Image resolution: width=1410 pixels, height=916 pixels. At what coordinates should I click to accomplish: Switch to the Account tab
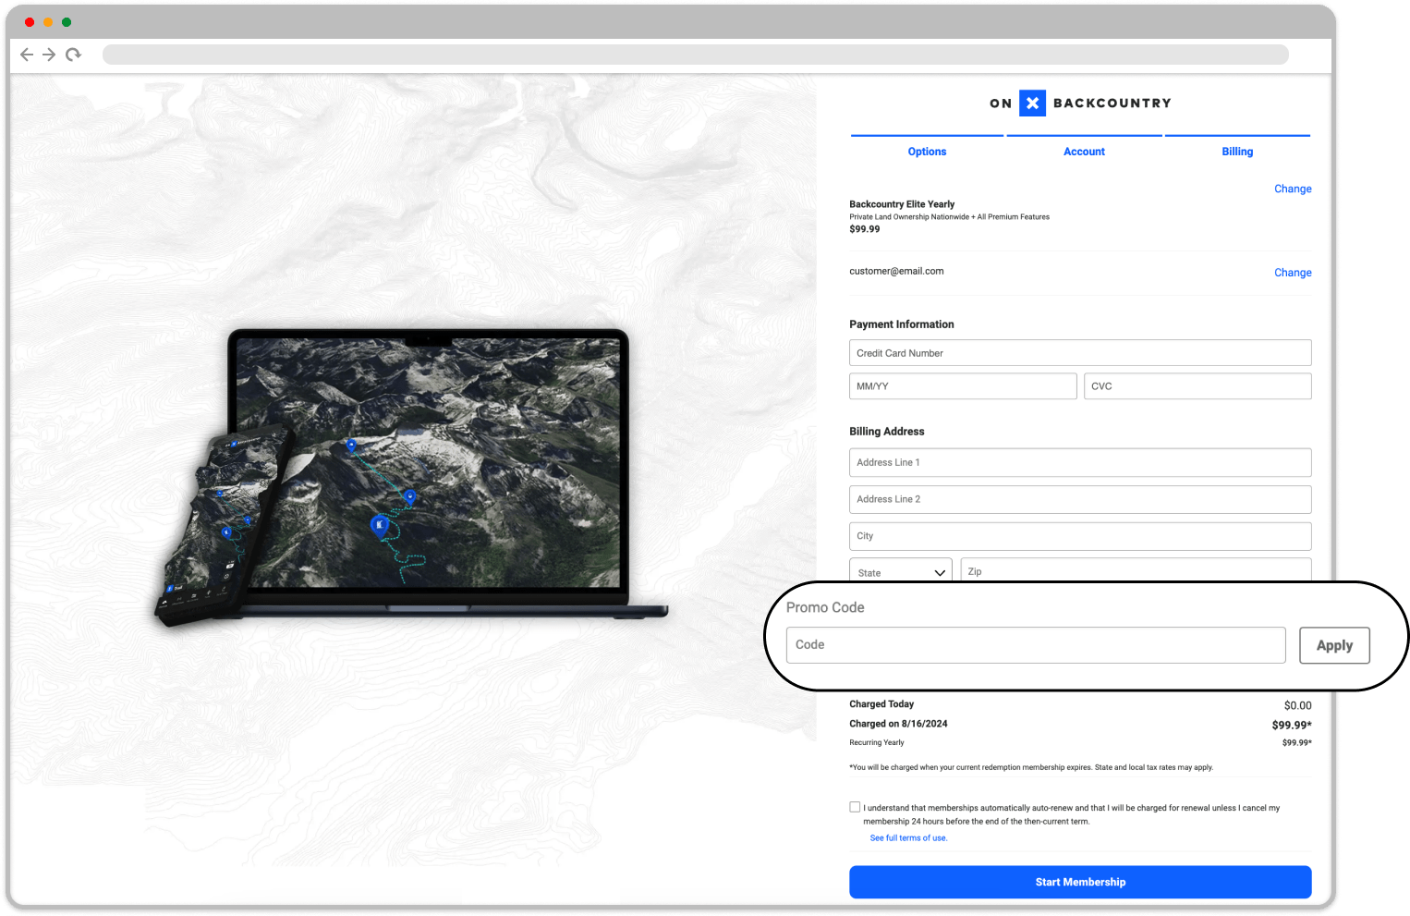pos(1083,151)
